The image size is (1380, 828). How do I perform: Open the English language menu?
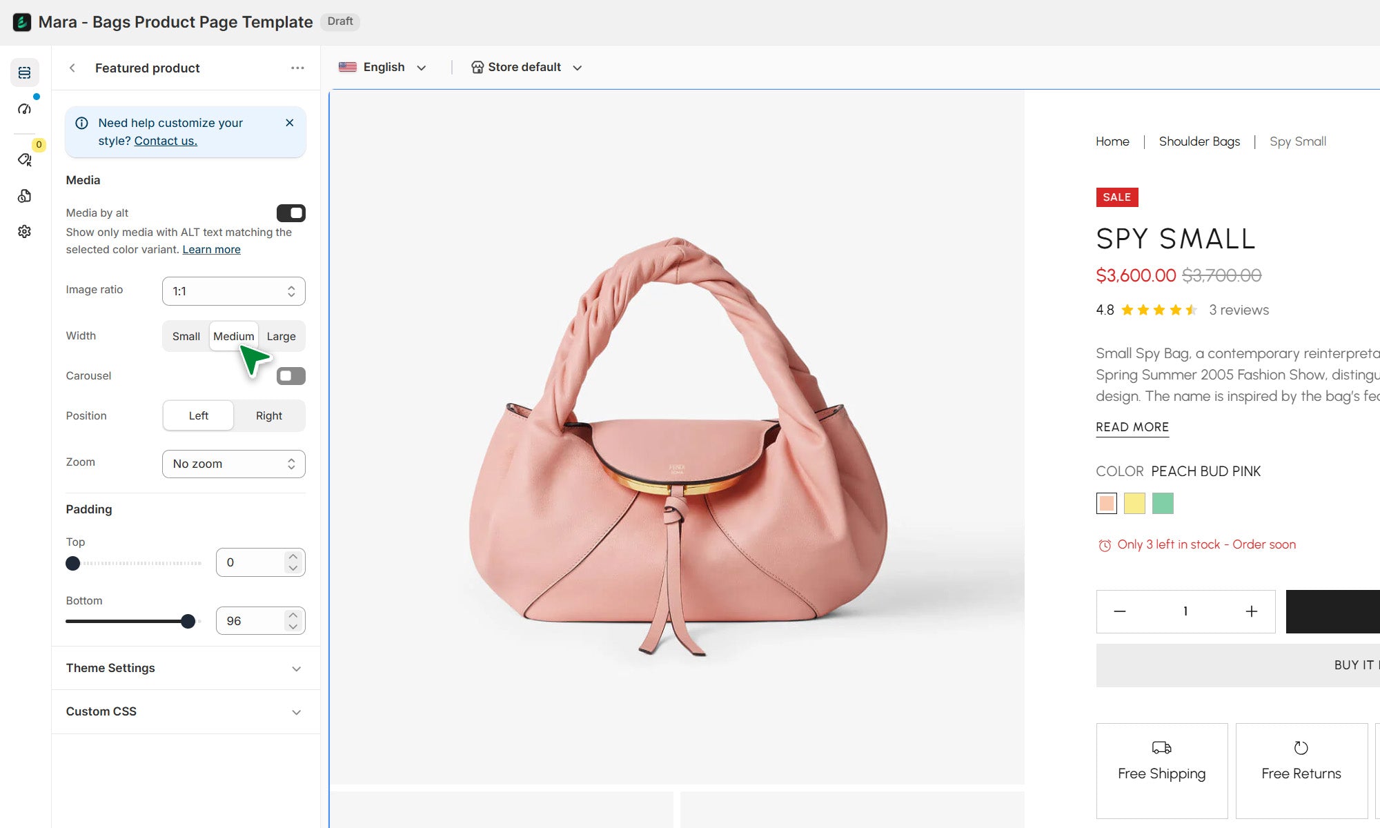coord(383,68)
